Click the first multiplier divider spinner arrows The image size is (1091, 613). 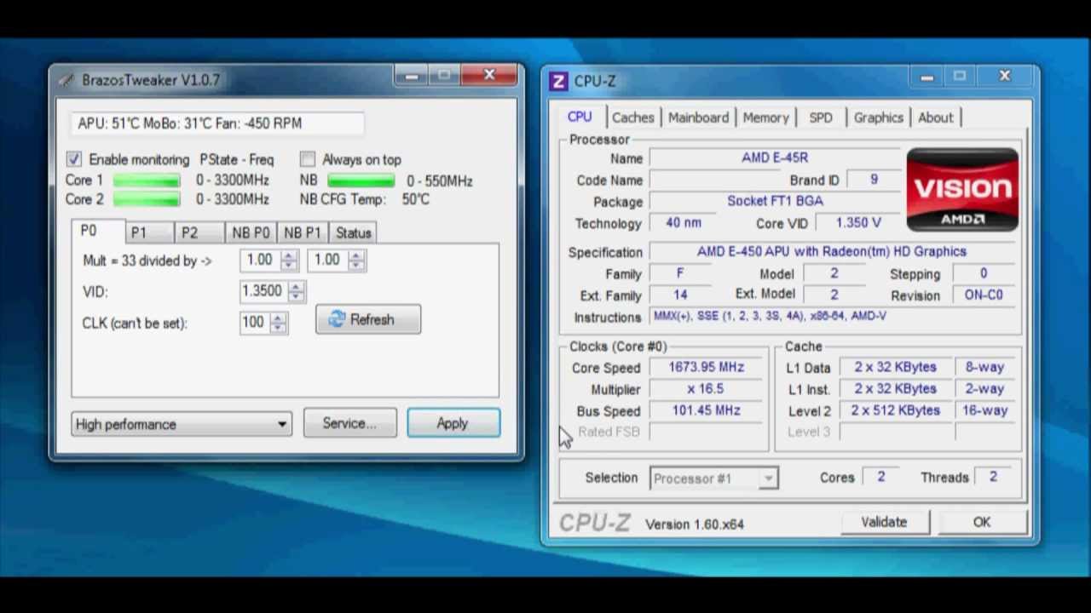pos(289,261)
